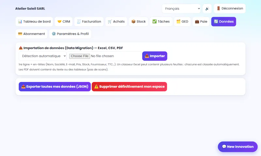Viewport: 261px width, 156px height.
Task: Open the Facturation tab
Action: click(89, 21)
